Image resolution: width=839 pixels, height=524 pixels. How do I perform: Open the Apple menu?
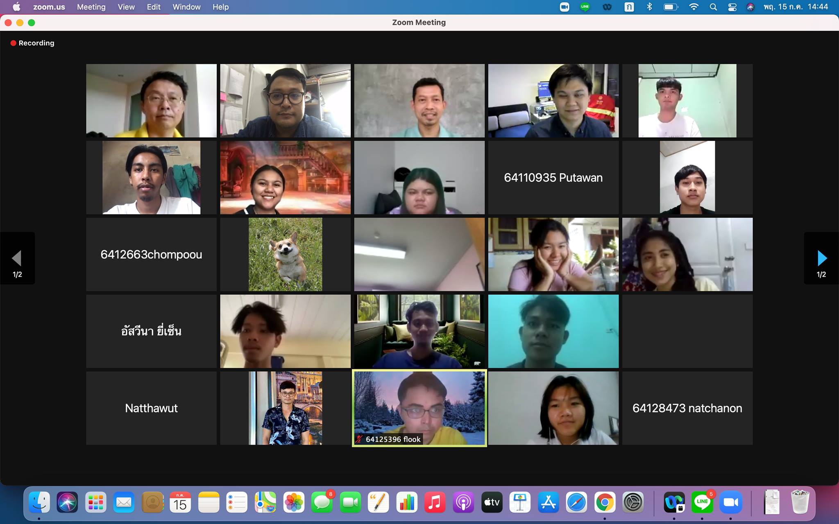click(16, 7)
